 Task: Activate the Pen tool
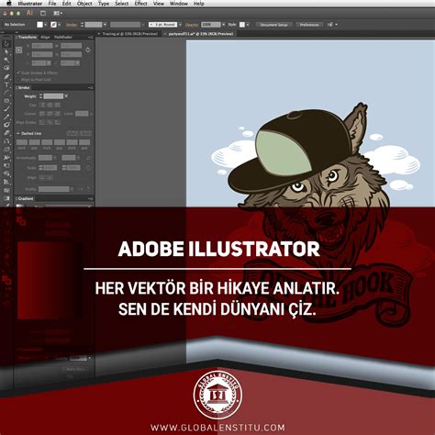(6, 76)
